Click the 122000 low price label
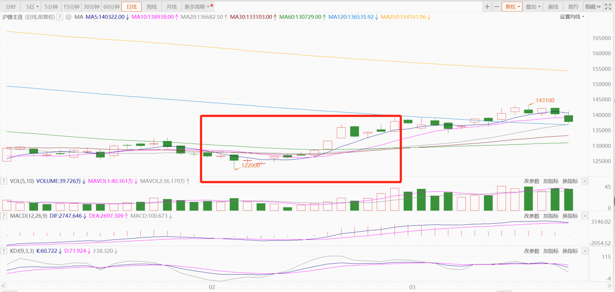The width and height of the screenshot is (615, 292). 251,166
